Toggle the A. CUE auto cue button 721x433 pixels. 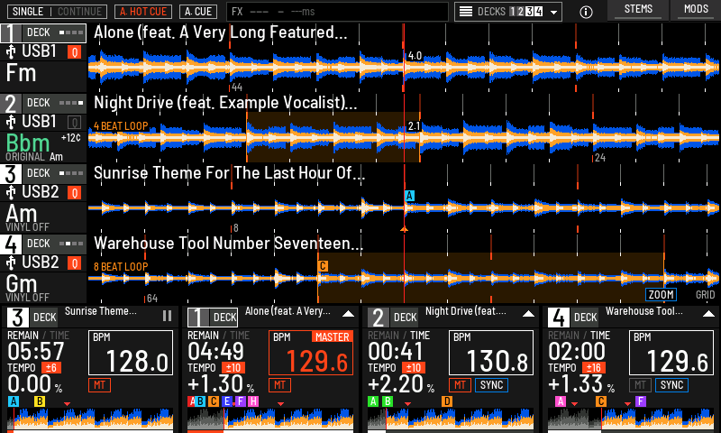(x=198, y=12)
